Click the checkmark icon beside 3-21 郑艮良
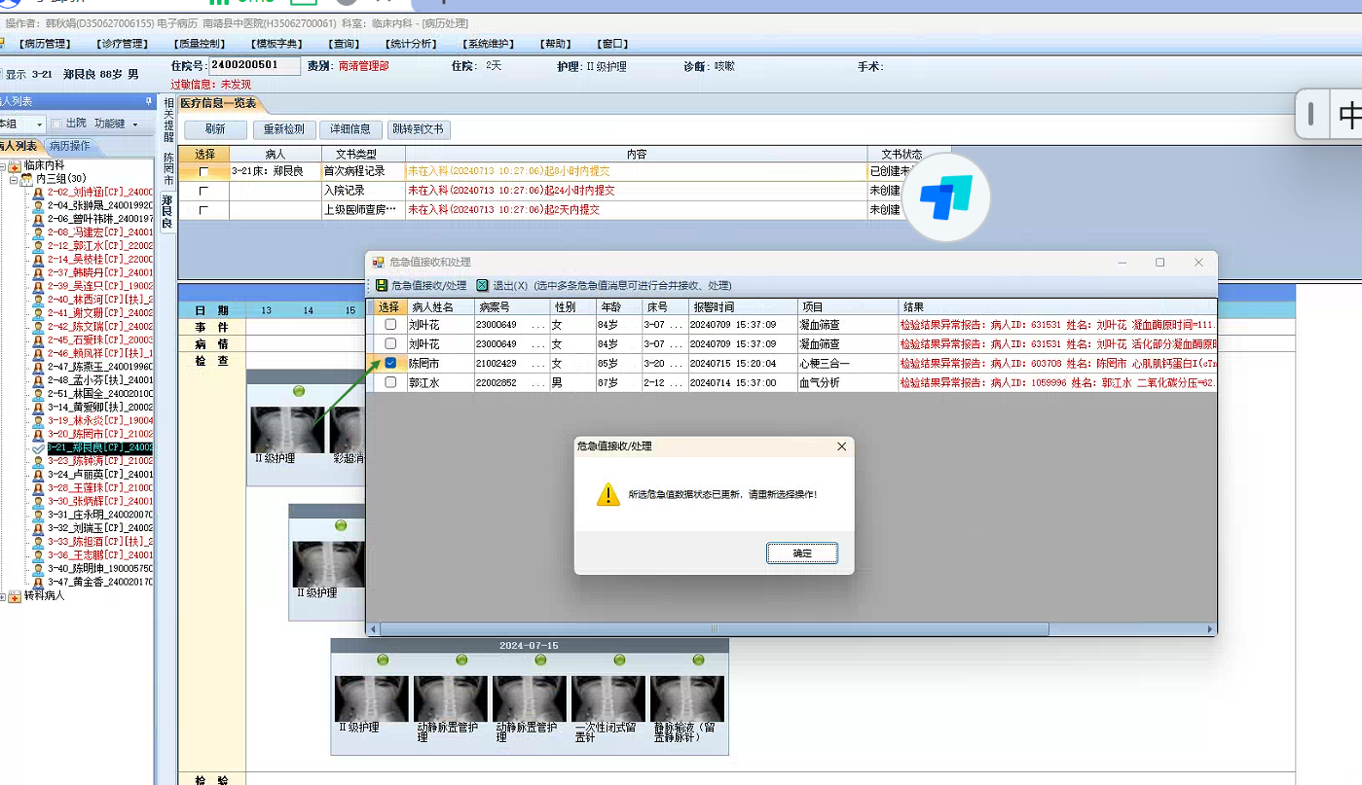The width and height of the screenshot is (1362, 785). click(x=39, y=447)
